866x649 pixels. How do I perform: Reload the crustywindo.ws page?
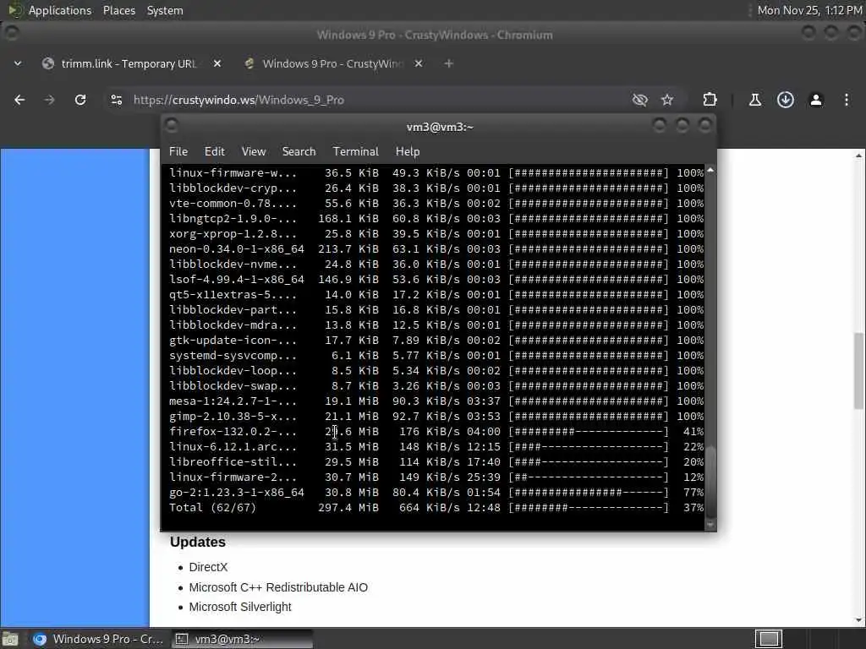pos(80,100)
